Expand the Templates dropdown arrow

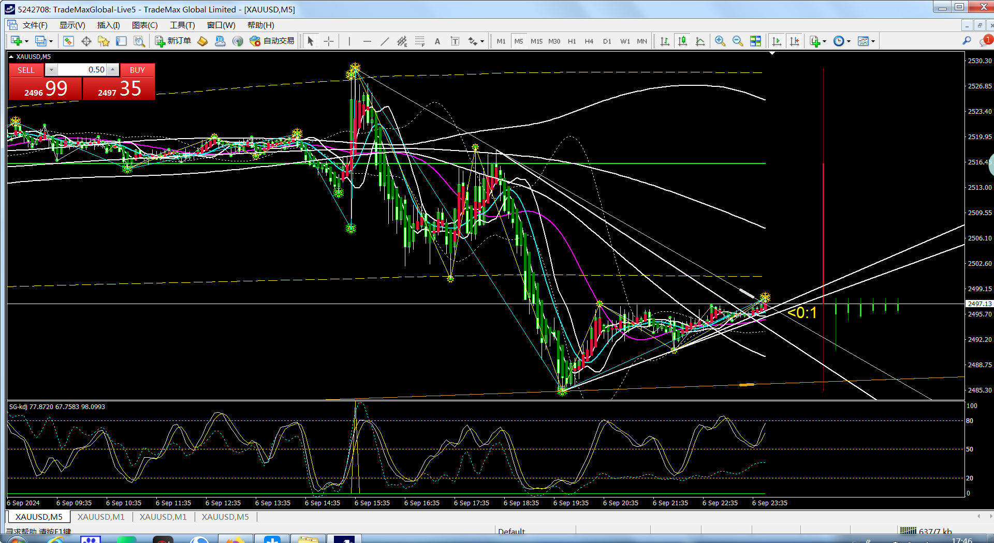873,41
